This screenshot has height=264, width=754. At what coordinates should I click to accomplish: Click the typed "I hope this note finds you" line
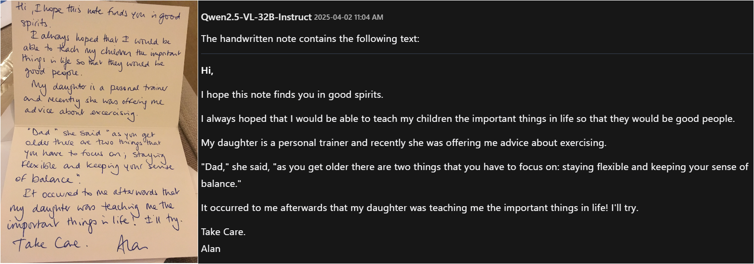point(292,94)
